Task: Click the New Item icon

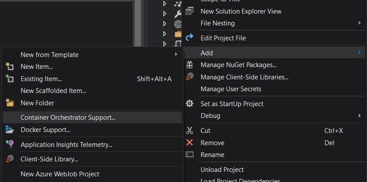Action: [x=10, y=67]
